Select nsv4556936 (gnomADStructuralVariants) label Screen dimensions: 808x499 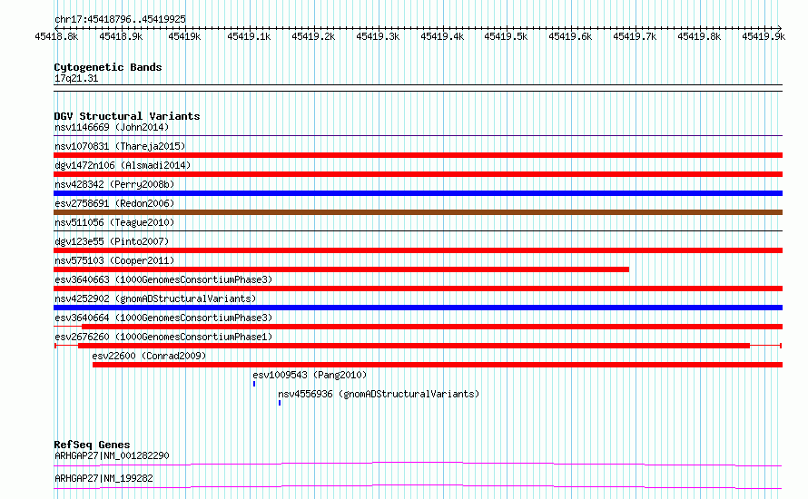(x=379, y=394)
